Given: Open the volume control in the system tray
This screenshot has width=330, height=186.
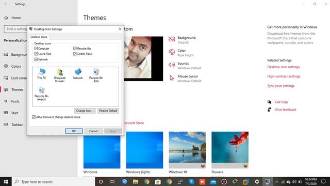Looking at the screenshot, I should click(294, 181).
